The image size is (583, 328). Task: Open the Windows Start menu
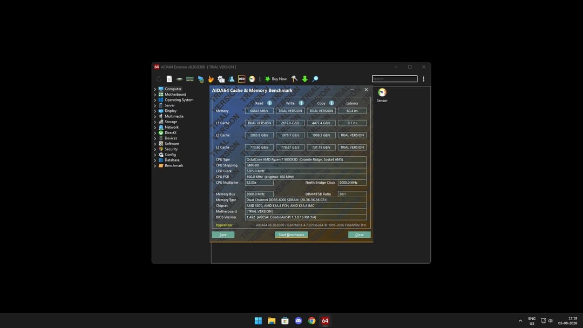pyautogui.click(x=258, y=320)
